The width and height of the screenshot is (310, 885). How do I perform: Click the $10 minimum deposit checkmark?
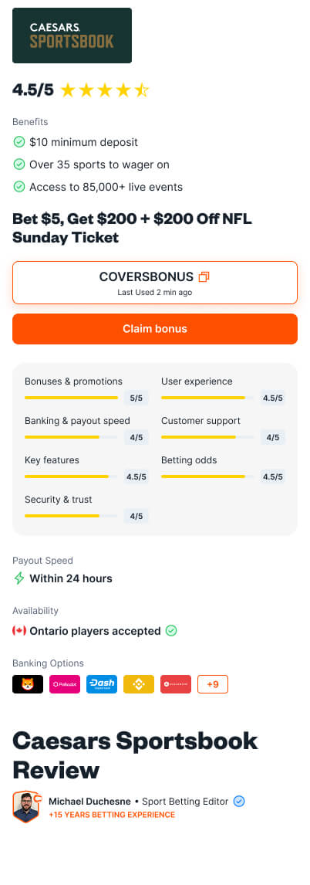pyautogui.click(x=19, y=141)
